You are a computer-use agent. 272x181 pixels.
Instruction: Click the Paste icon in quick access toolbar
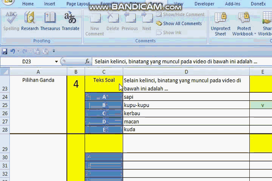37,51
